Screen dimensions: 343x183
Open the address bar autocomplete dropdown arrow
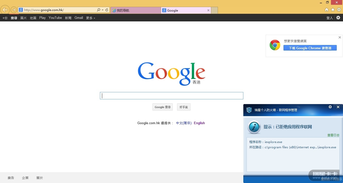click(x=102, y=10)
